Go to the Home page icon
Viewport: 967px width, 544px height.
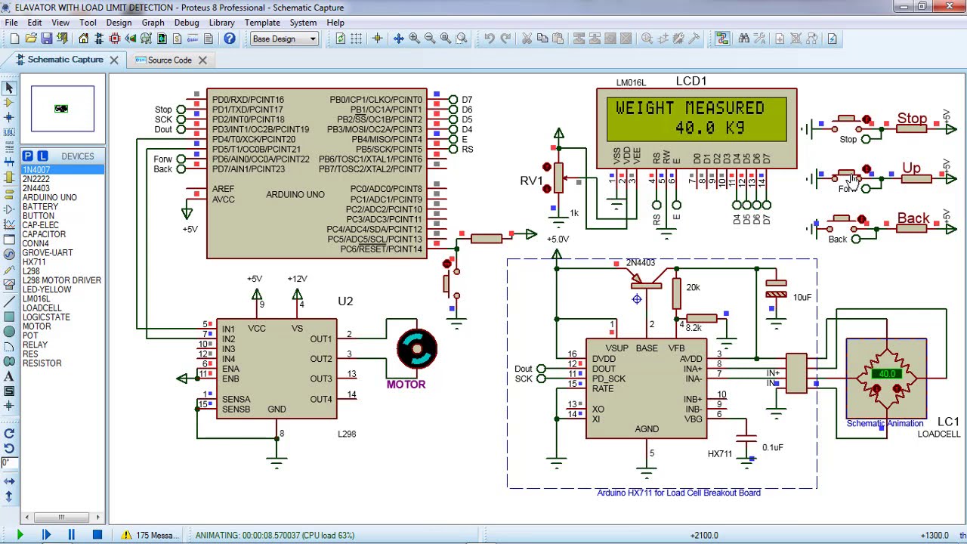(x=84, y=39)
